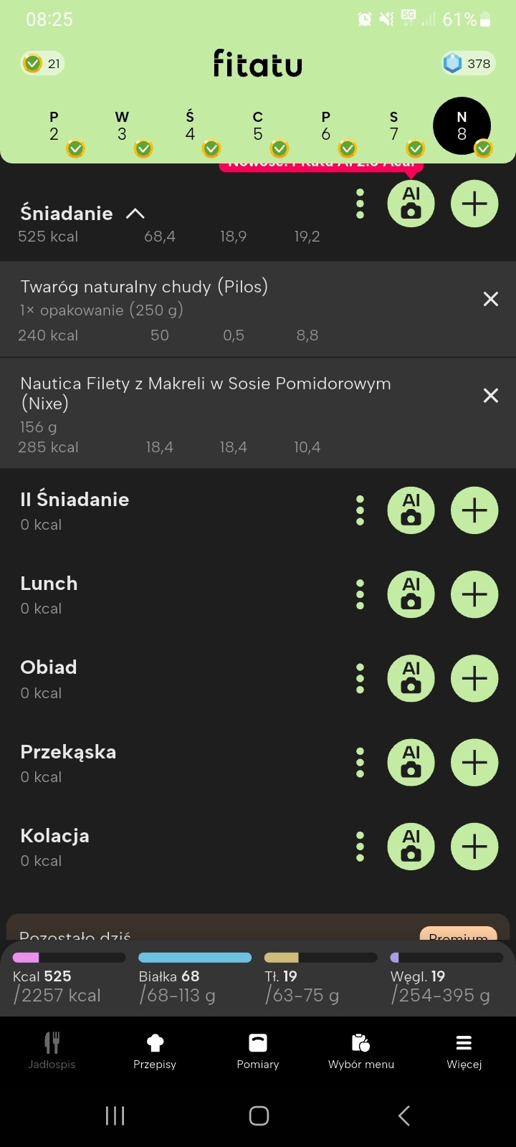
Task: Delete Nautica Filety z Makreli entry
Action: [490, 396]
